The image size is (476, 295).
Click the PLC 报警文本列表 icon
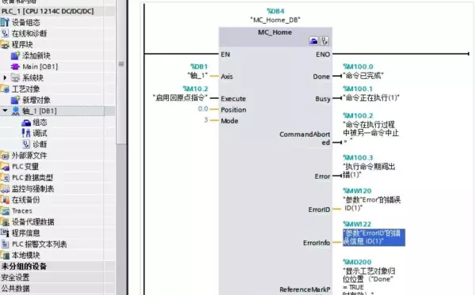tap(5, 244)
